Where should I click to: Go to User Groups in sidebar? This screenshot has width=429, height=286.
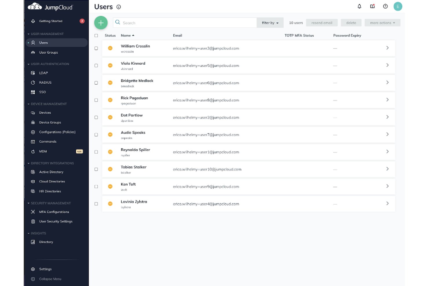click(48, 52)
